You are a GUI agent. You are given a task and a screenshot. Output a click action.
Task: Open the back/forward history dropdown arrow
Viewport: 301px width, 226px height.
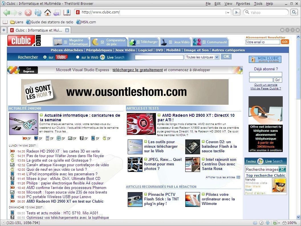(20, 14)
